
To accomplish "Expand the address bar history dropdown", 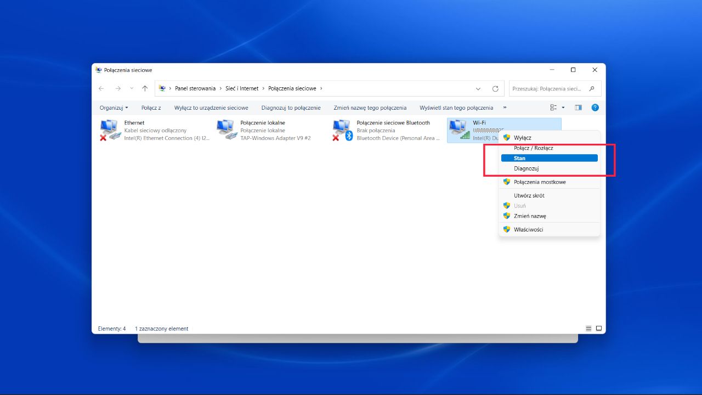I will pyautogui.click(x=478, y=88).
